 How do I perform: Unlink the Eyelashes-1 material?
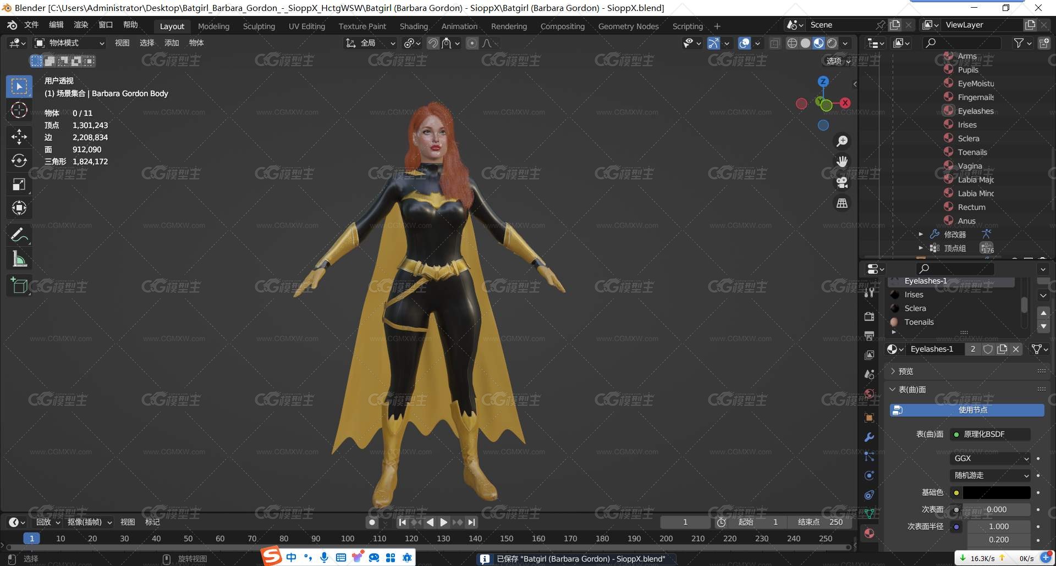click(x=1016, y=349)
